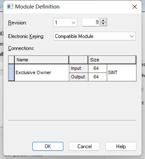Click the Output label cell
145x159 pixels.
coord(78,77)
